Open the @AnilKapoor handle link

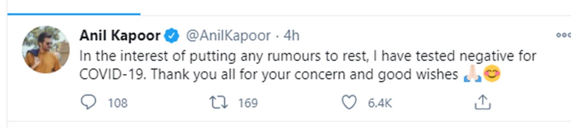(228, 36)
